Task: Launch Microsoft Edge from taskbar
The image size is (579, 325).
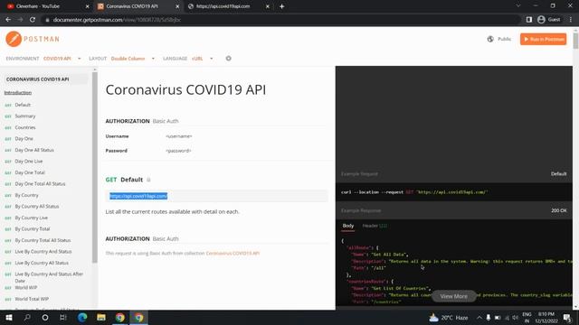Action: [82, 317]
